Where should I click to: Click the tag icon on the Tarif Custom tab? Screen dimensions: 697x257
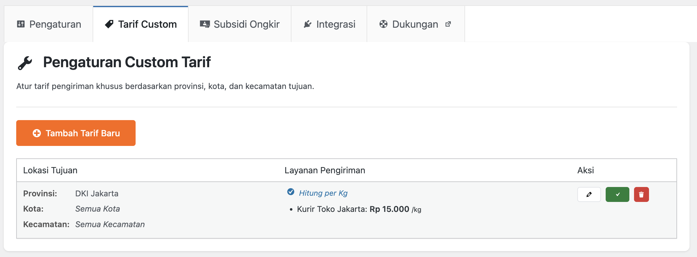coord(109,24)
